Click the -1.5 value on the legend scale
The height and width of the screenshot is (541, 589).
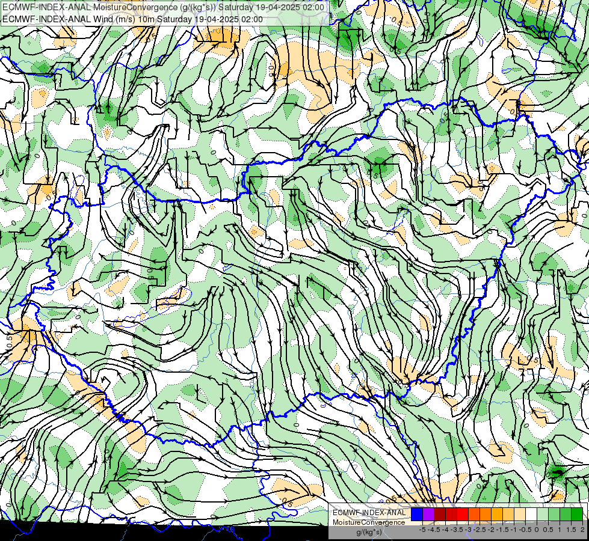pyautogui.click(x=502, y=530)
